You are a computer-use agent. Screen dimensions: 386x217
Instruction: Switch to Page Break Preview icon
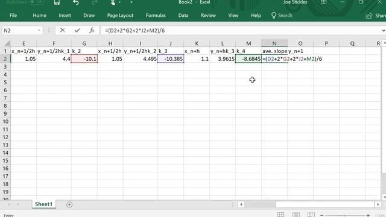tap(311, 215)
